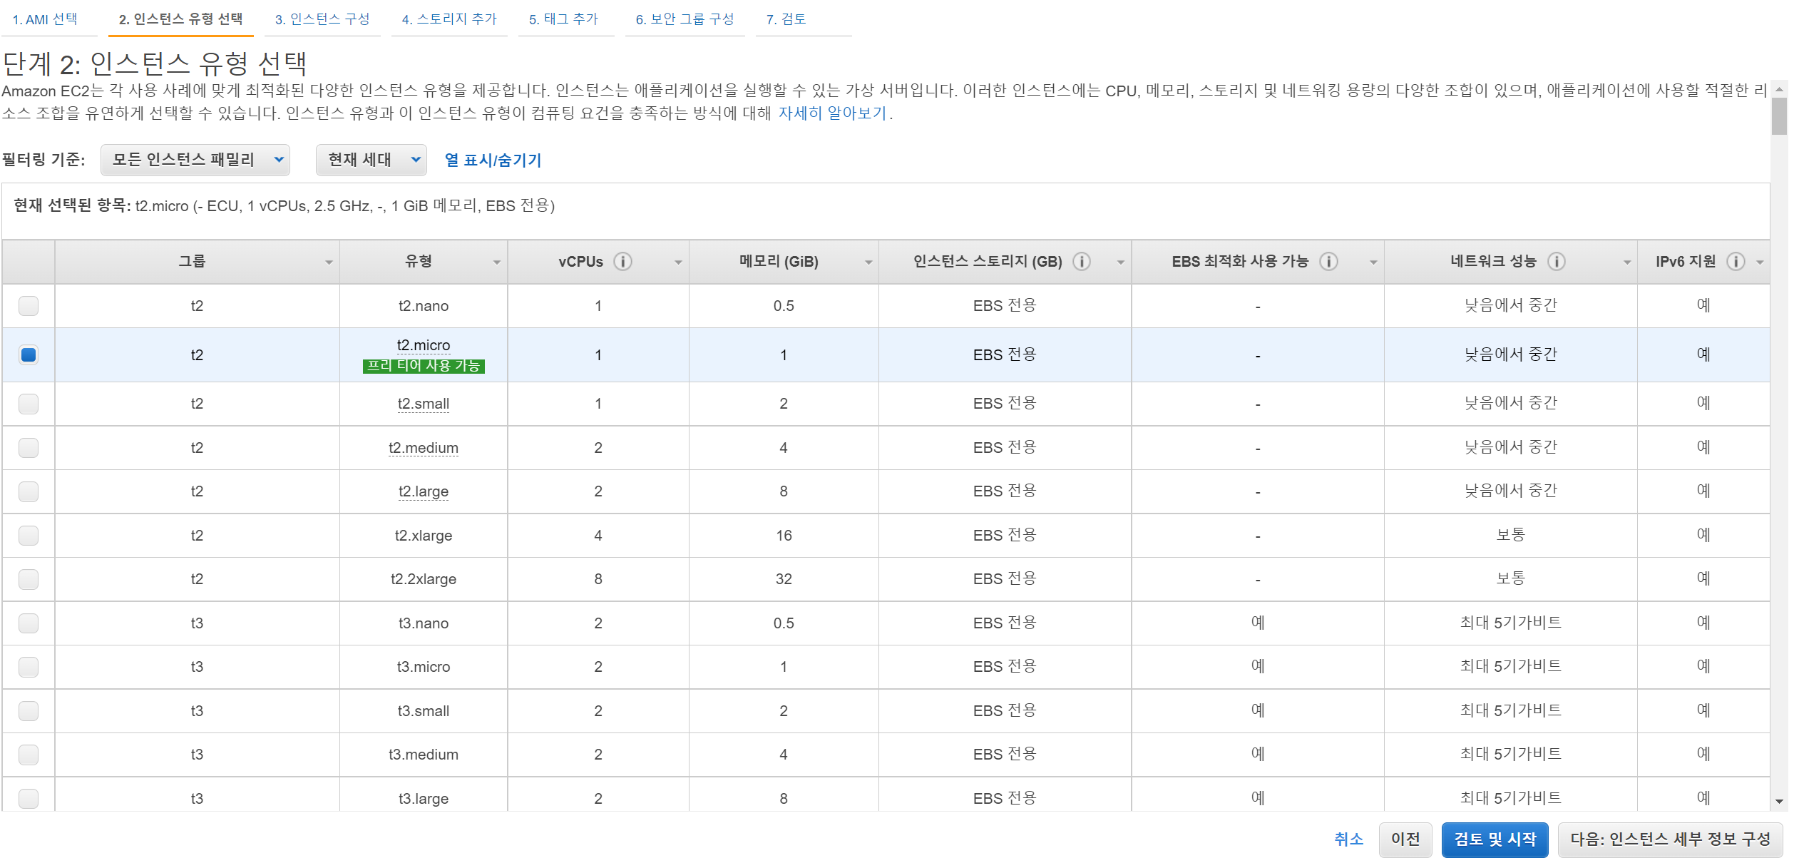Click info icon next to EBS 최적화 사용 가능
The height and width of the screenshot is (863, 1799).
1328,262
